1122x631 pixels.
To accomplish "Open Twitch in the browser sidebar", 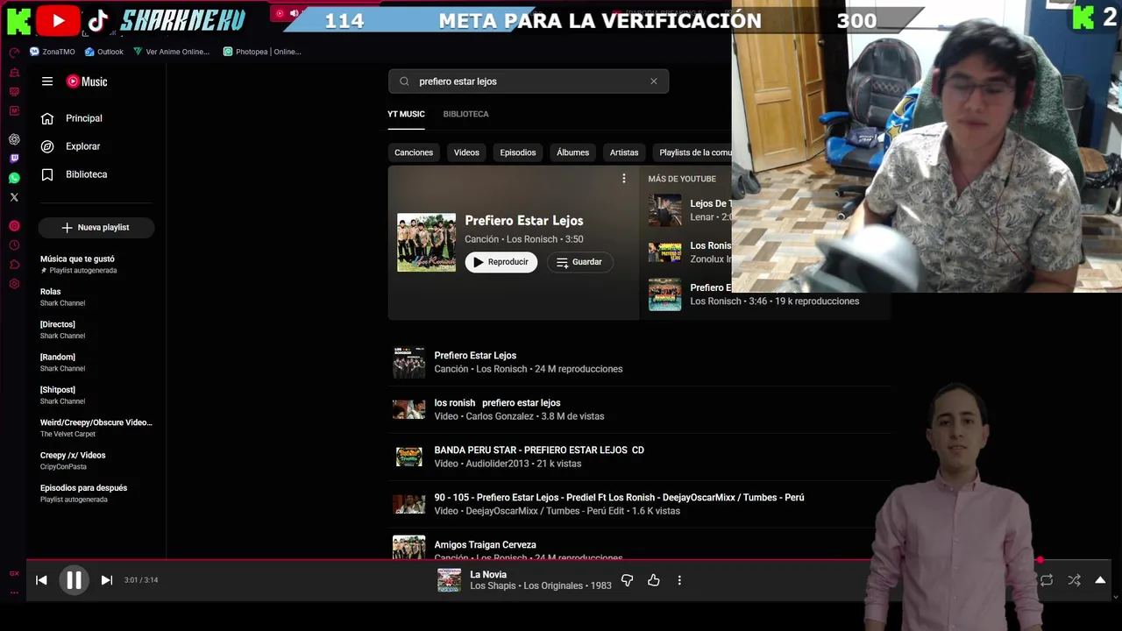I will (14, 159).
